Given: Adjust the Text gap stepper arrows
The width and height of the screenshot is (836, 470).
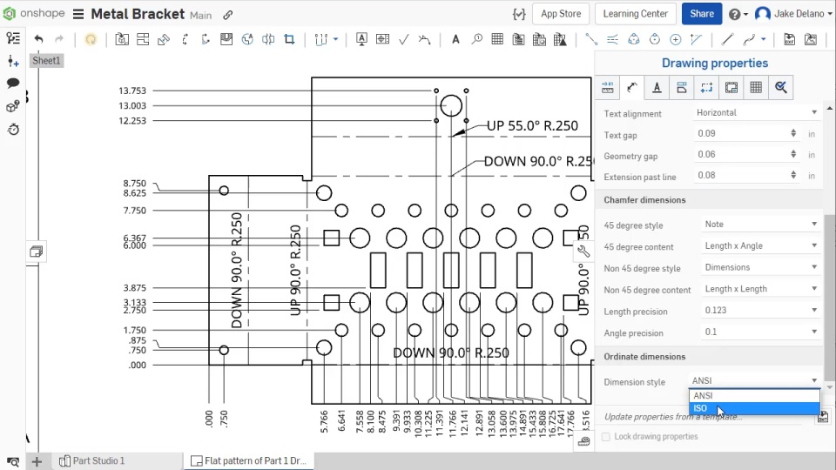Looking at the screenshot, I should (793, 133).
